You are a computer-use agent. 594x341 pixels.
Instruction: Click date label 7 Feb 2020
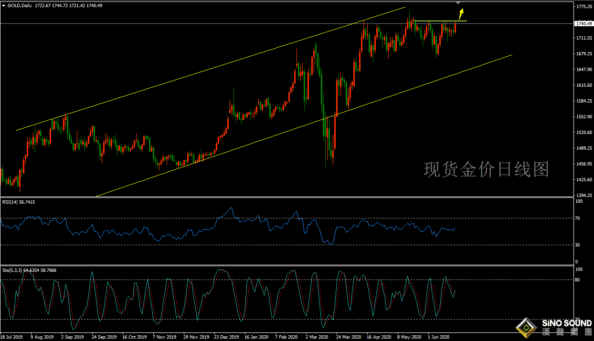click(x=287, y=337)
